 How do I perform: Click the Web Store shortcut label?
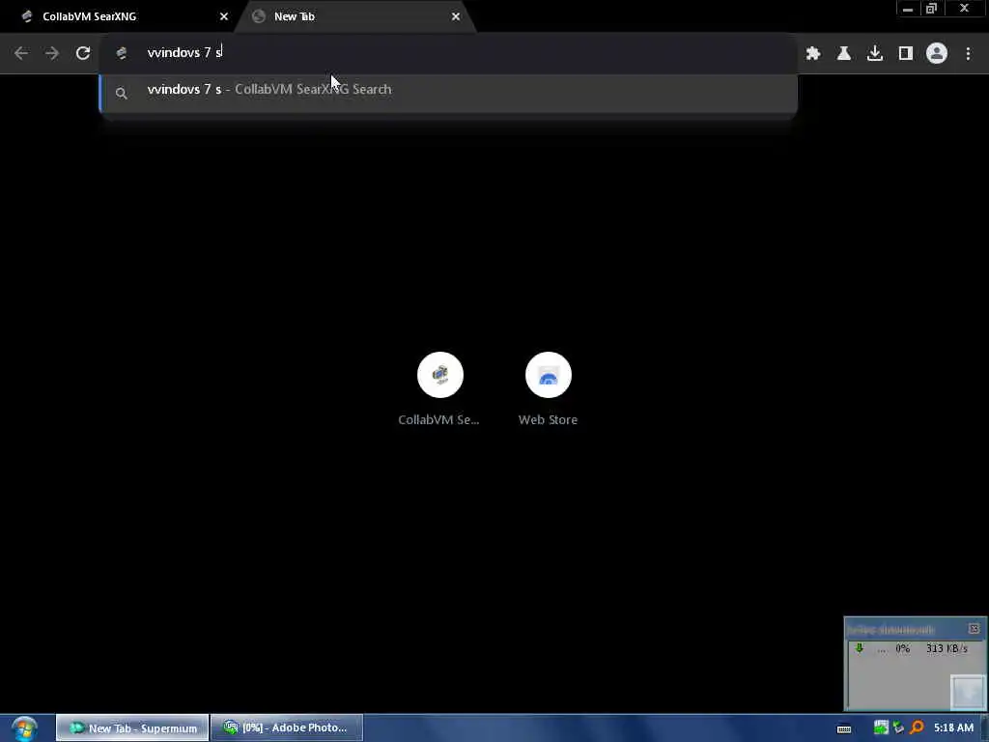pyautogui.click(x=549, y=419)
